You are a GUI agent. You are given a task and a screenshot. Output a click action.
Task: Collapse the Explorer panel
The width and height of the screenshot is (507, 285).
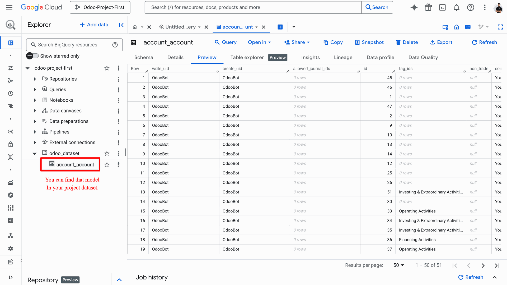[x=121, y=25]
